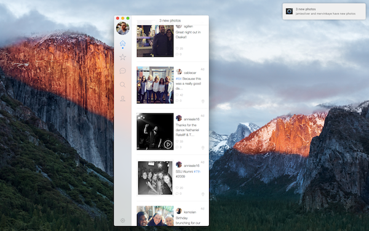Play the video on the concert photo
369x231 pixels.
point(168,144)
